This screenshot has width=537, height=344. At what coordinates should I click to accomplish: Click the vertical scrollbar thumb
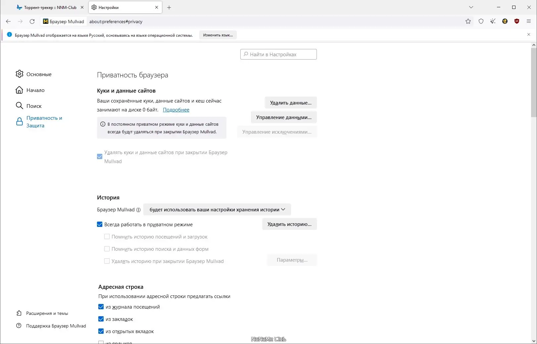click(x=534, y=83)
